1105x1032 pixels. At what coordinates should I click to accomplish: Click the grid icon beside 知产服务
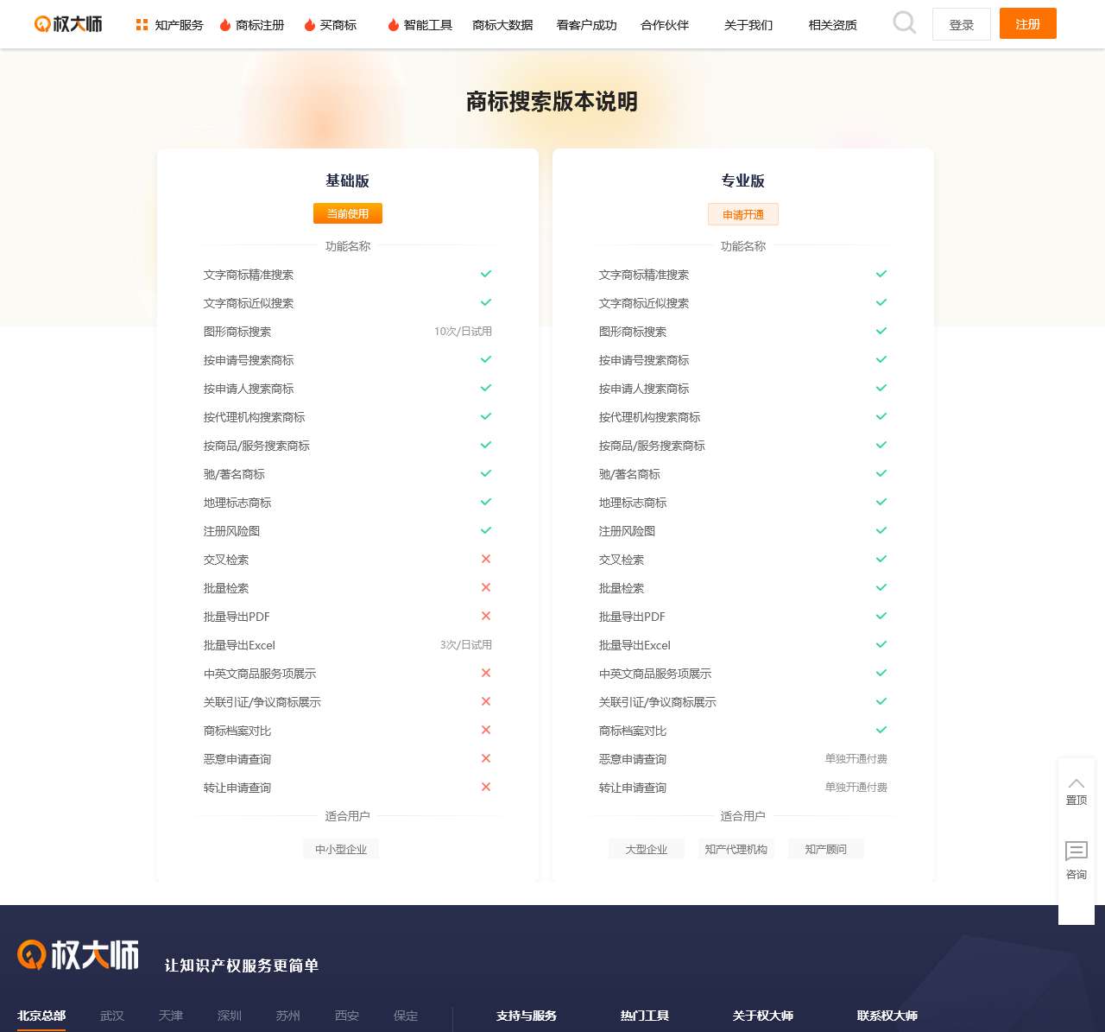142,25
